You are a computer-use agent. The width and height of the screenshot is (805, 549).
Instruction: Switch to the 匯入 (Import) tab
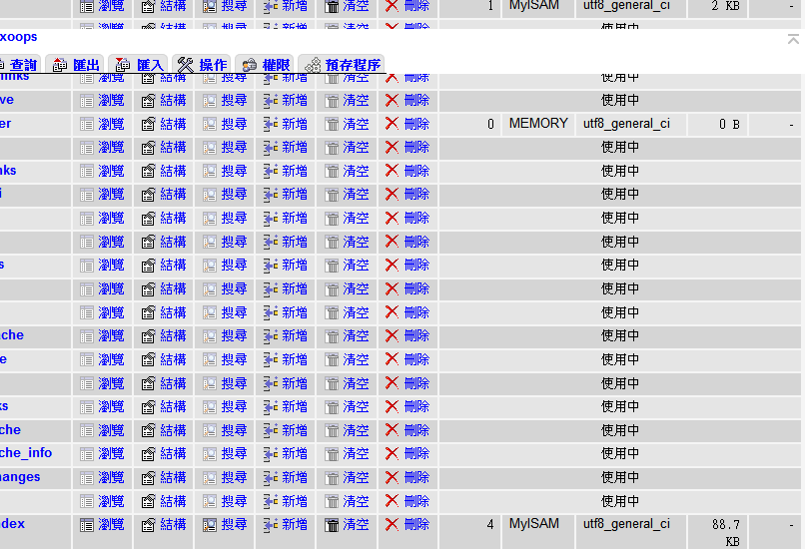pyautogui.click(x=140, y=65)
